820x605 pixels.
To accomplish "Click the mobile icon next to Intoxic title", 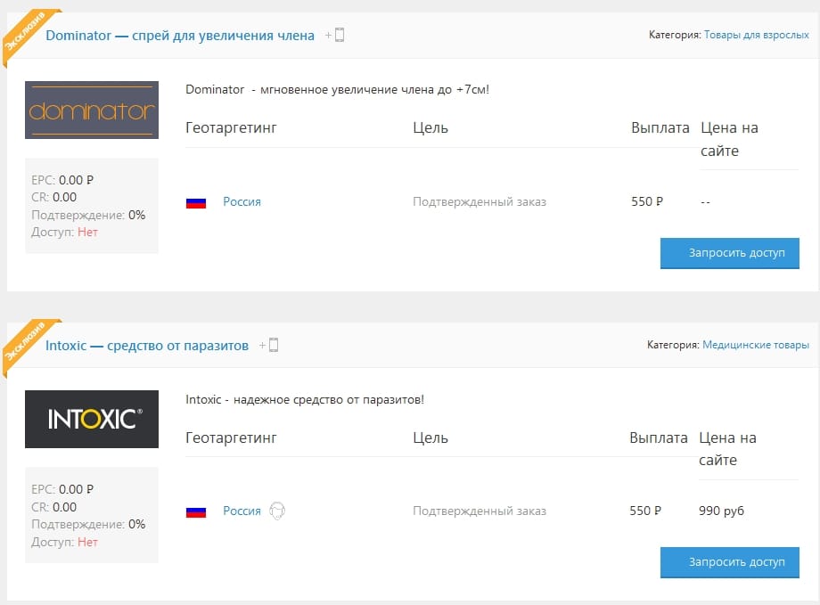I will pyautogui.click(x=274, y=345).
